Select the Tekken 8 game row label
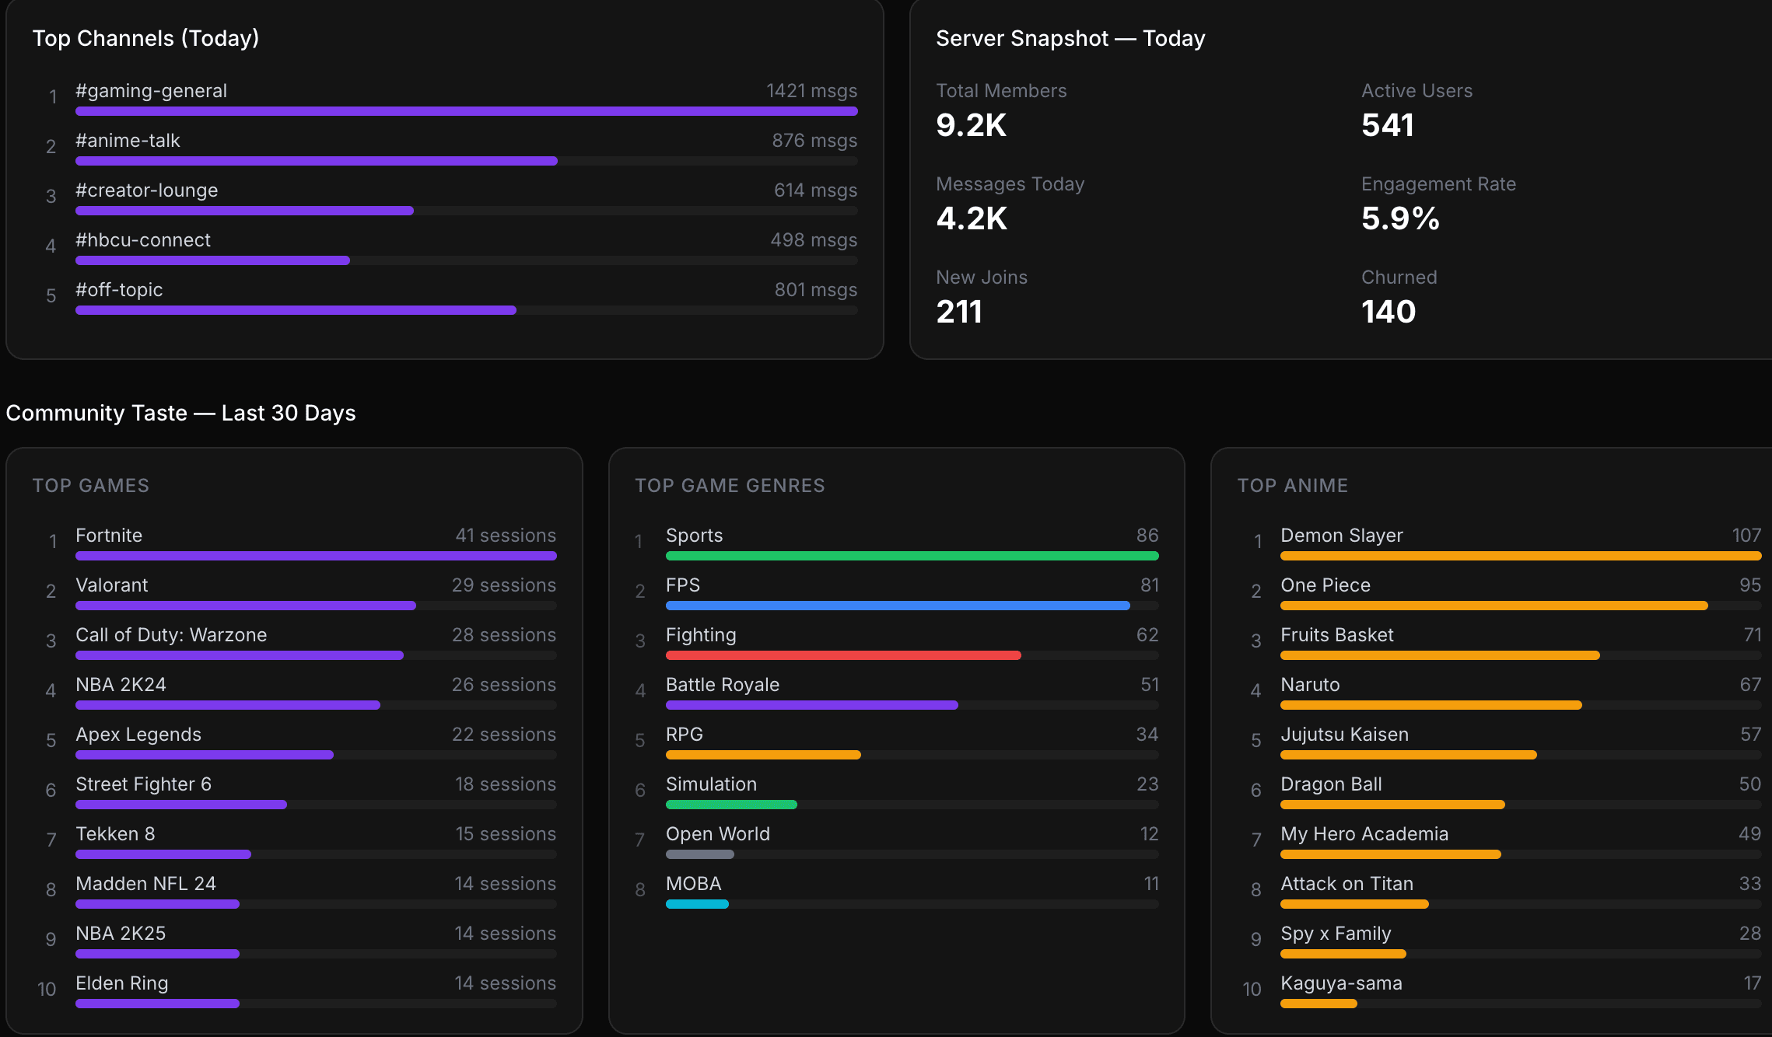Viewport: 1772px width, 1037px height. pyautogui.click(x=115, y=834)
